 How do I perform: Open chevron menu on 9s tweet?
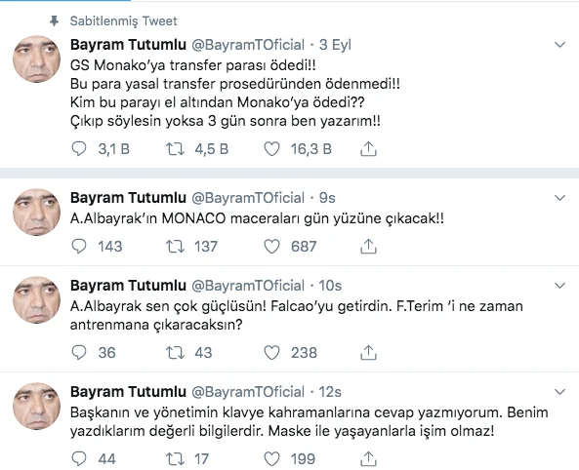pos(559,198)
